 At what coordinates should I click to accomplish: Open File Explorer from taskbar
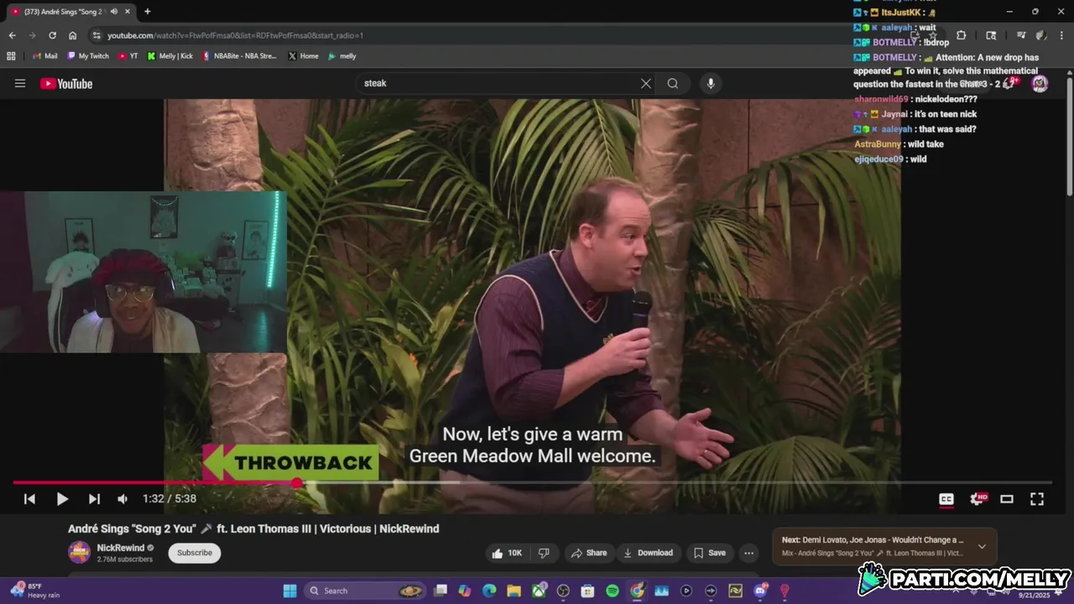tap(514, 591)
